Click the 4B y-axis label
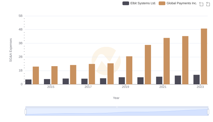The width and height of the screenshot is (213, 122). point(21,29)
